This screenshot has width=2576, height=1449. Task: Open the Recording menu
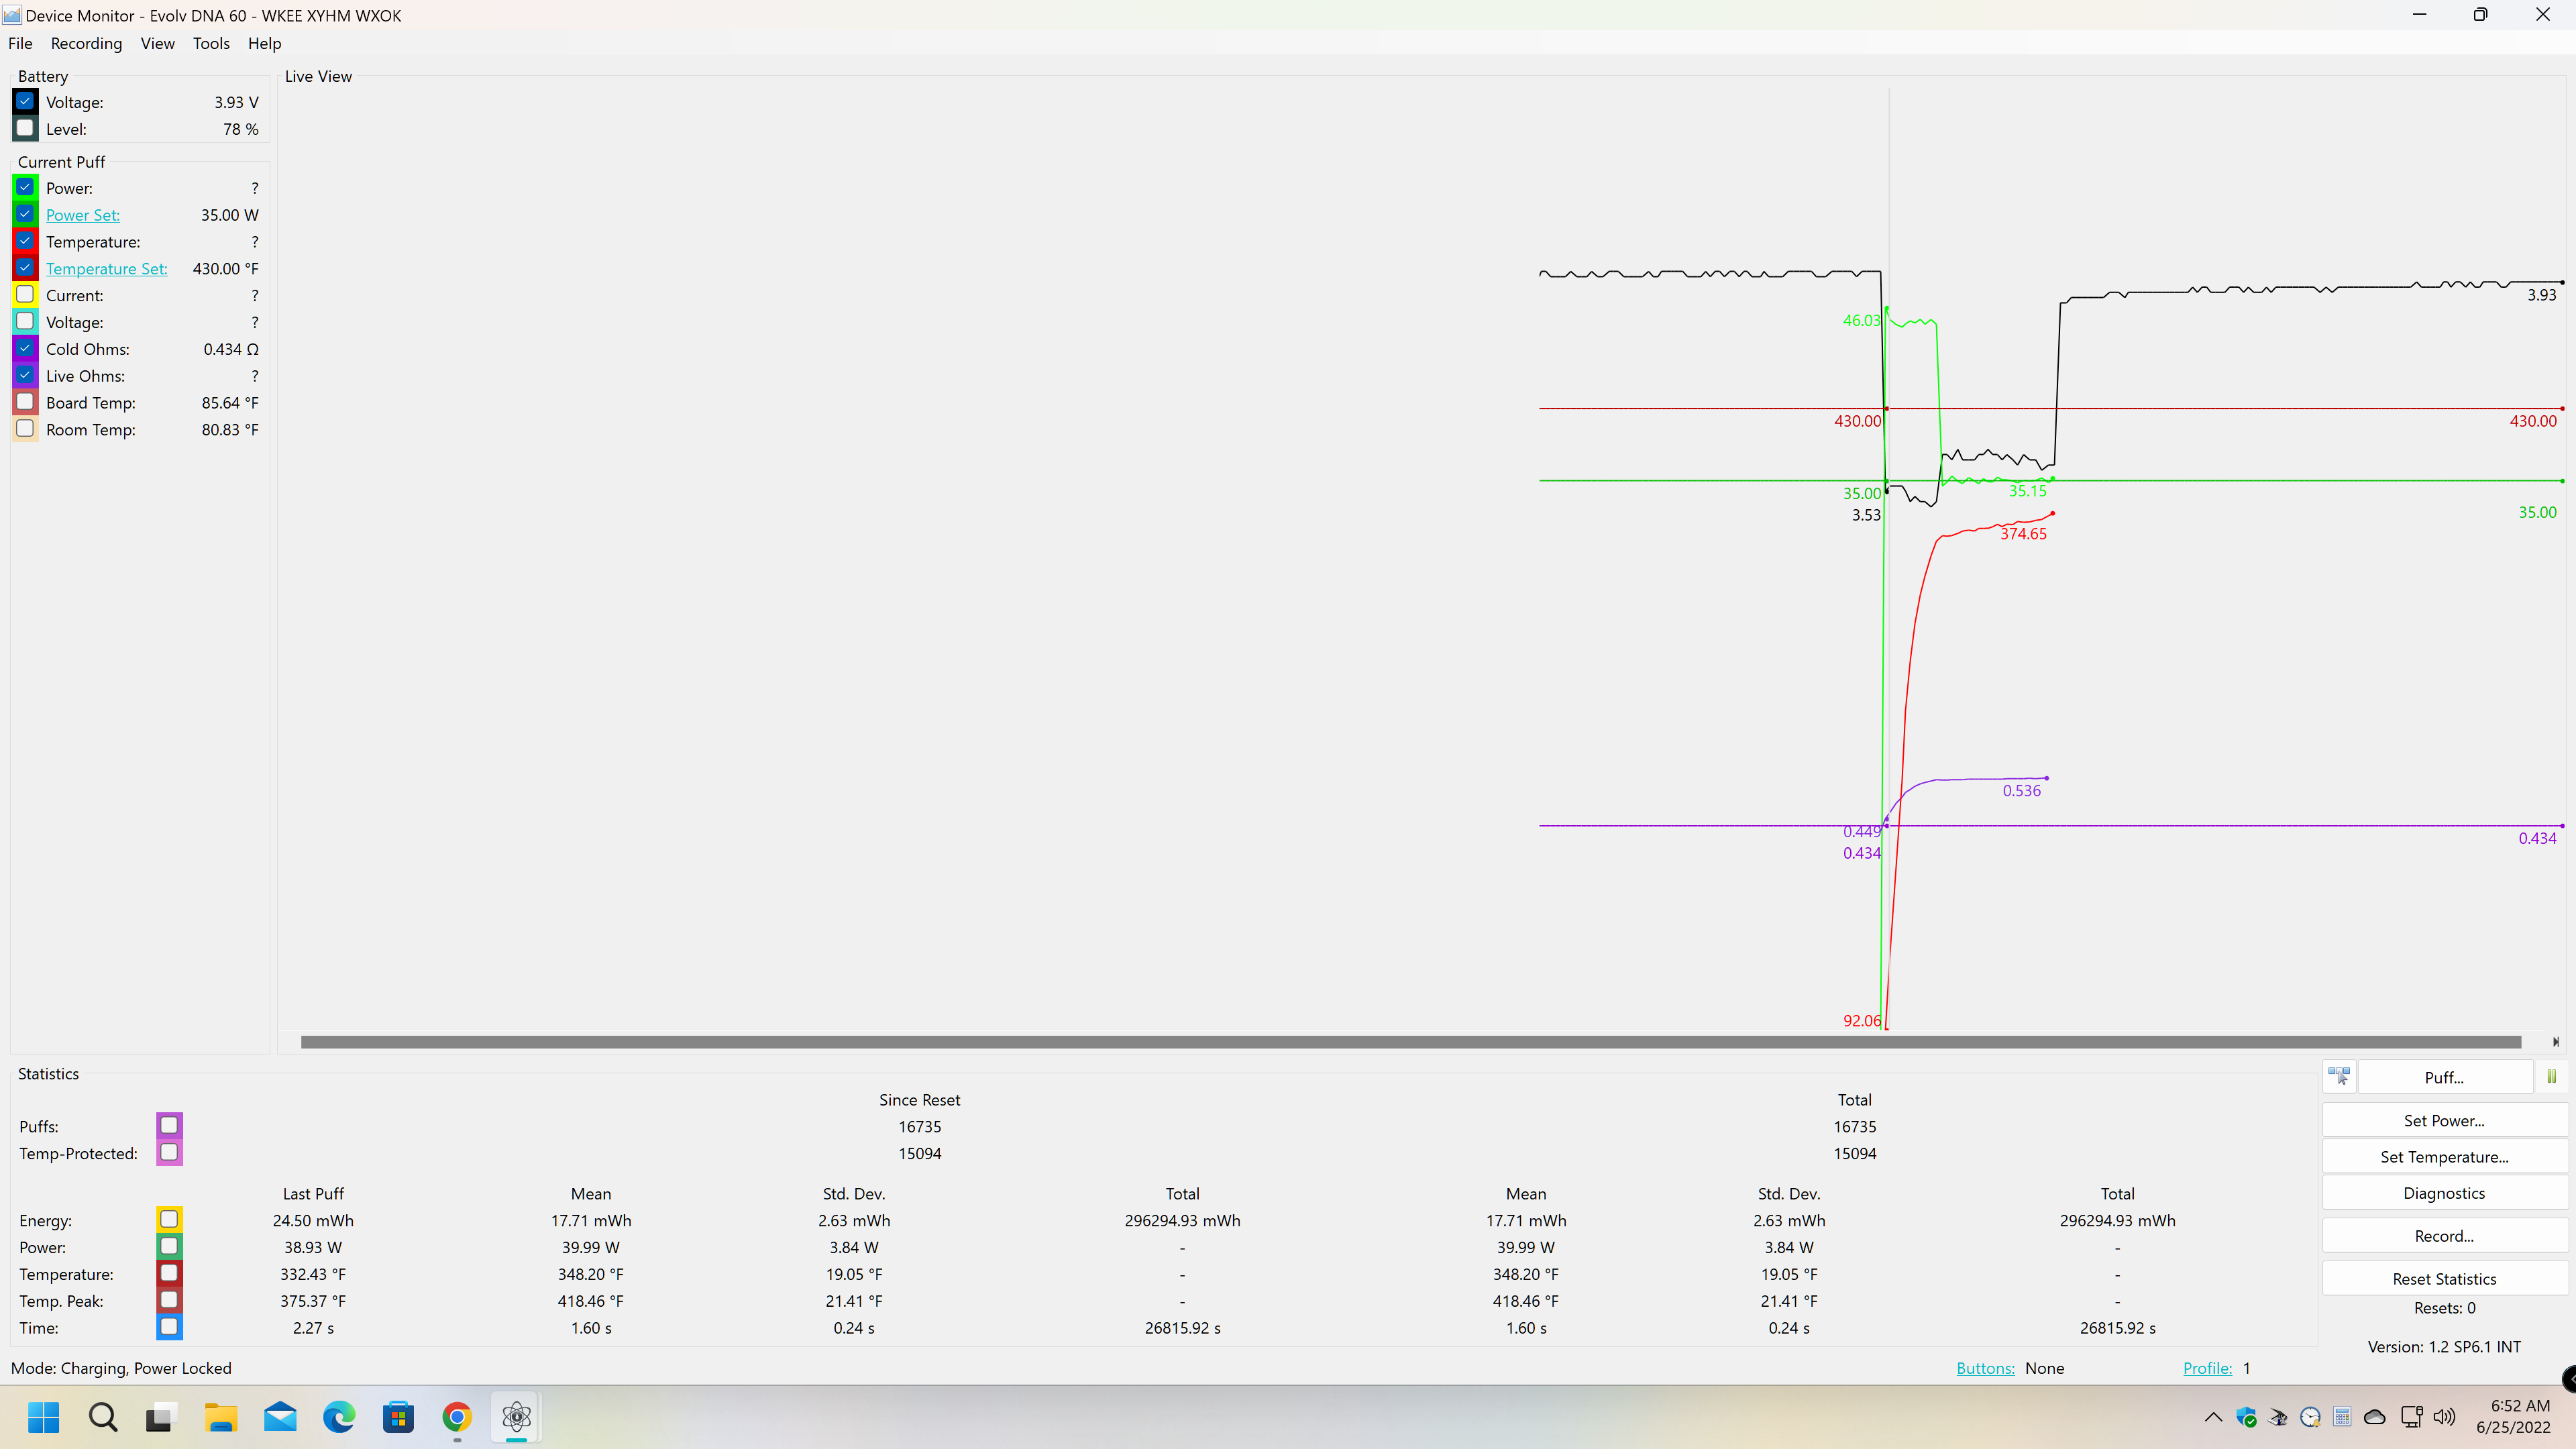coord(86,43)
